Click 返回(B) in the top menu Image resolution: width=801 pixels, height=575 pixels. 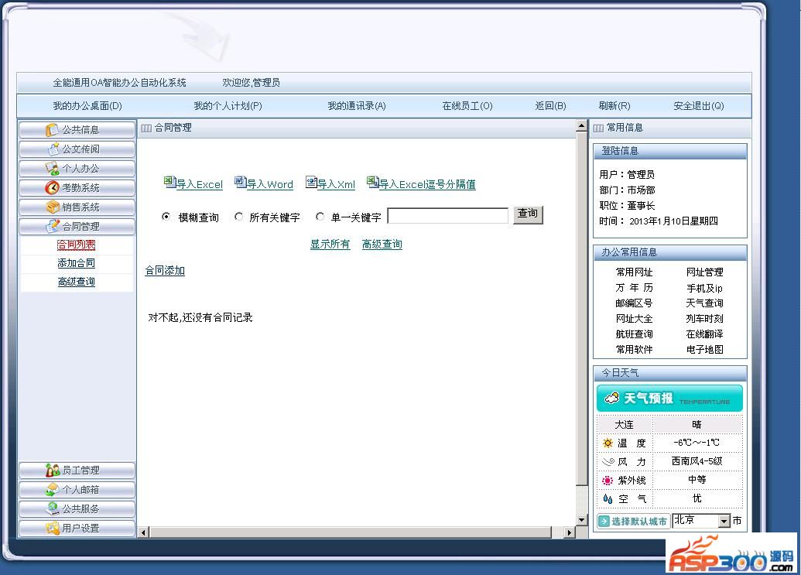click(551, 106)
